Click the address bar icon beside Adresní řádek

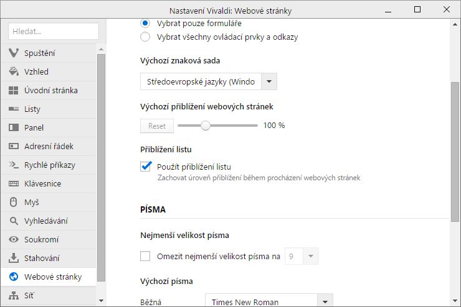[x=14, y=146]
